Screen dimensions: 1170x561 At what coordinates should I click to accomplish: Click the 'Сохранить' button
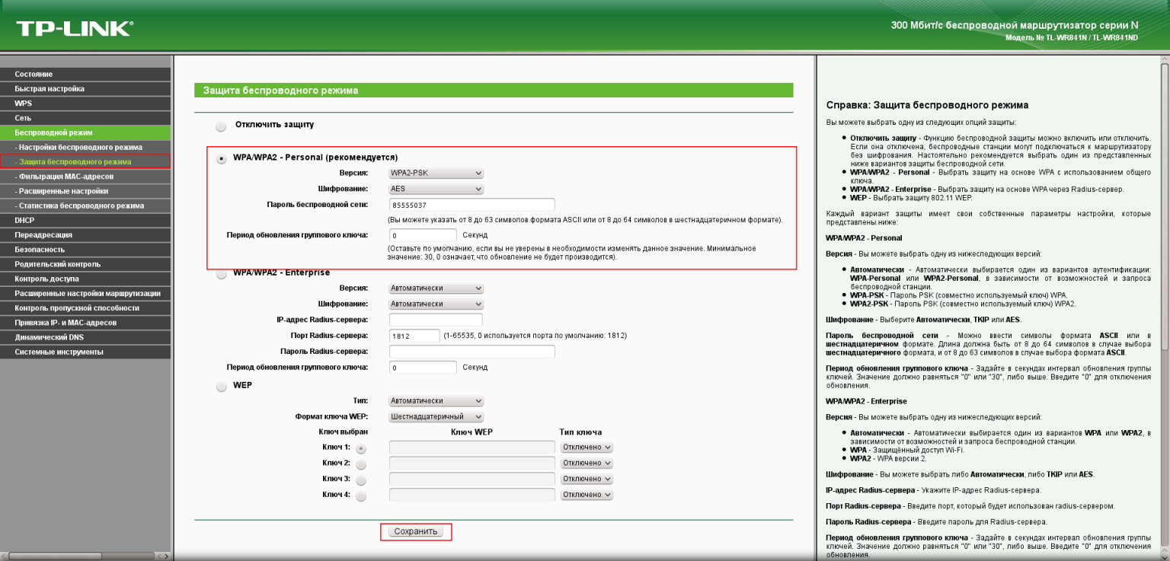pyautogui.click(x=416, y=531)
